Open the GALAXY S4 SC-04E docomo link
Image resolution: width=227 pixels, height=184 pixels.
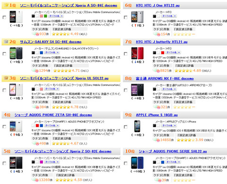pos(51,42)
